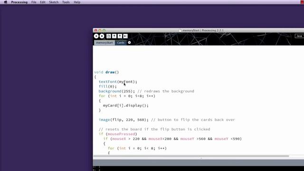Open the File menu
This screenshot has height=171, width=304.
34,2
